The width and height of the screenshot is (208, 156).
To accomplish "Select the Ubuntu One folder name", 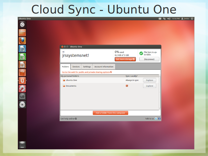I will tap(71, 80).
